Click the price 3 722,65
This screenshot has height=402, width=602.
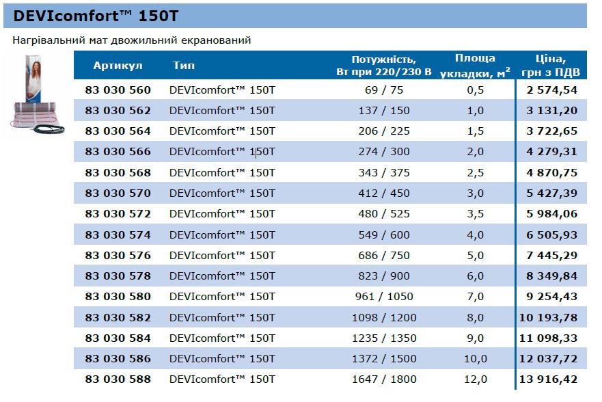pos(551,131)
